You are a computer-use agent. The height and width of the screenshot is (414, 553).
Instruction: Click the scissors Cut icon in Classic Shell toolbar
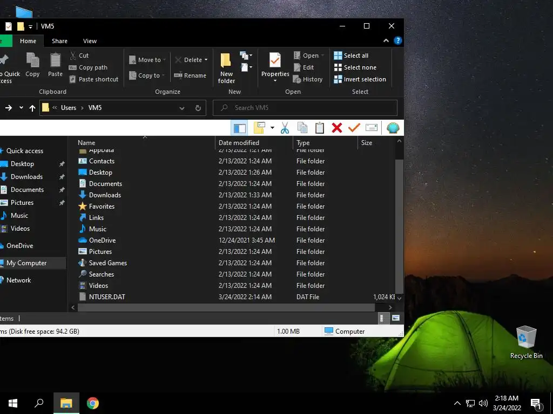point(285,128)
